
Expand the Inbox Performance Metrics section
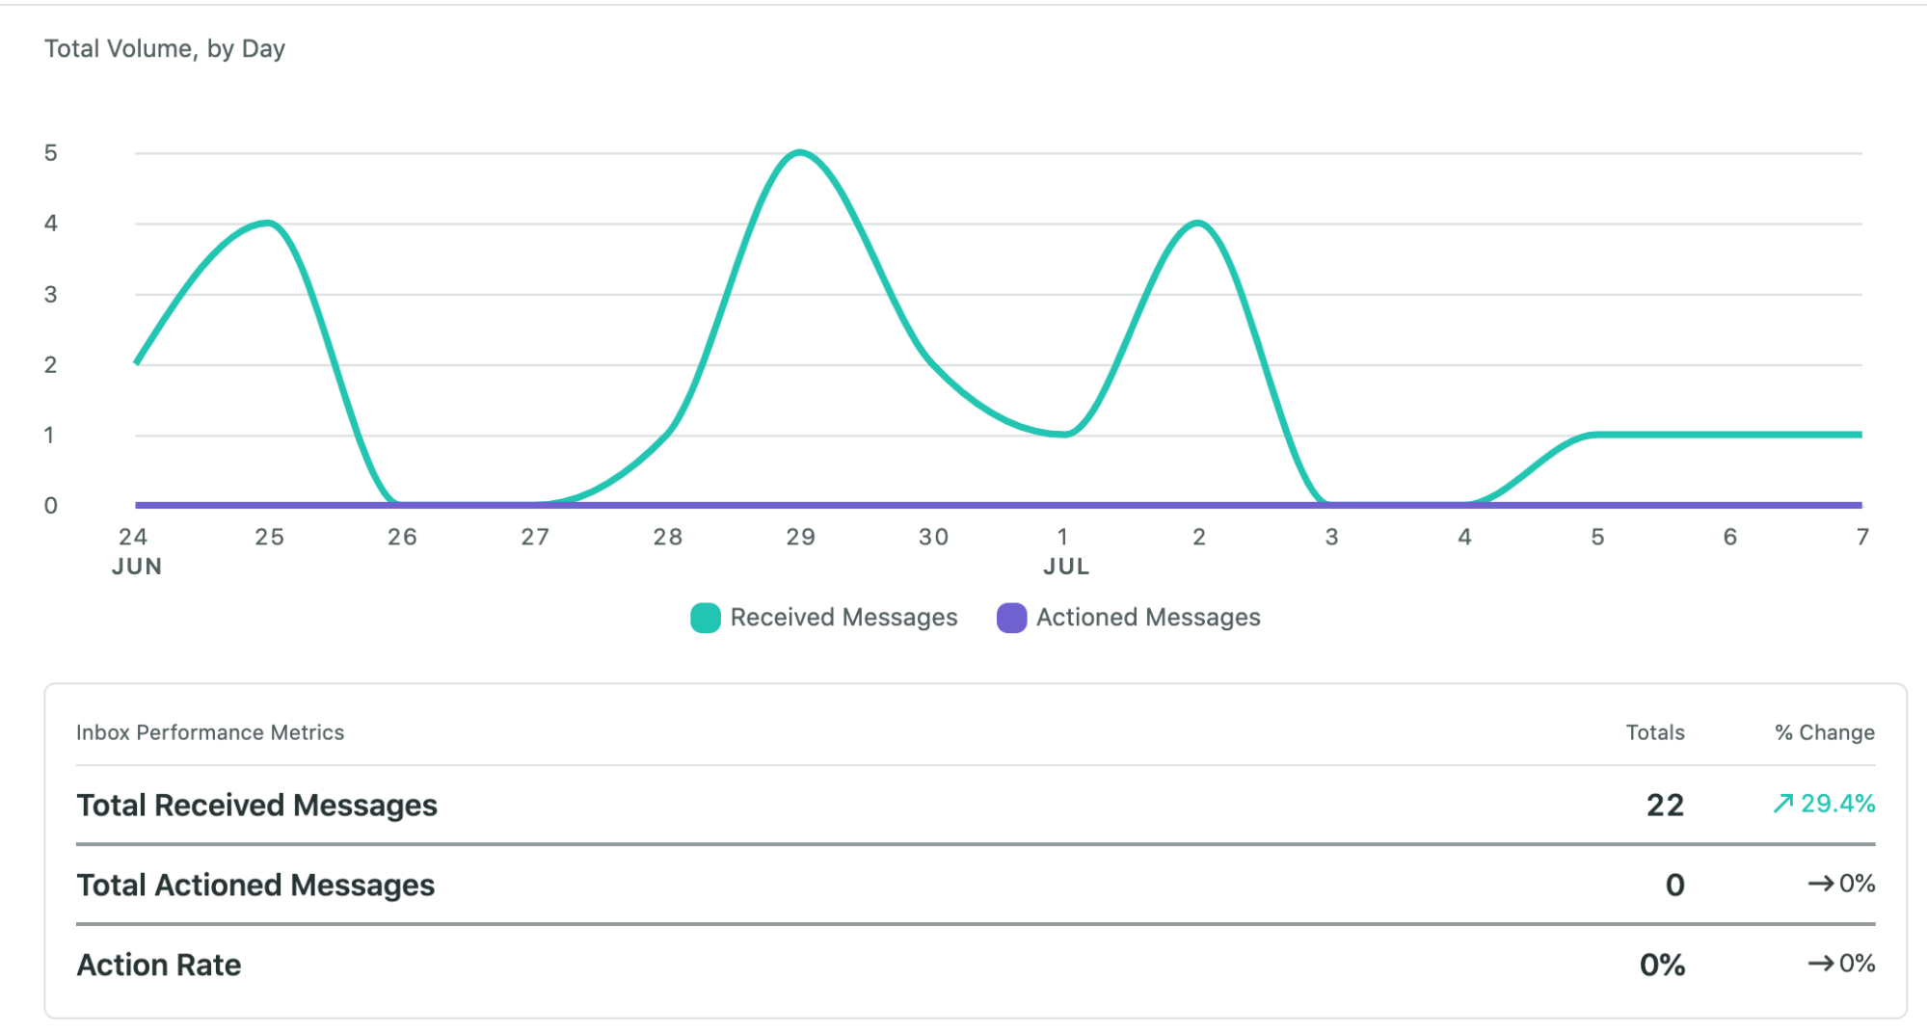click(210, 732)
